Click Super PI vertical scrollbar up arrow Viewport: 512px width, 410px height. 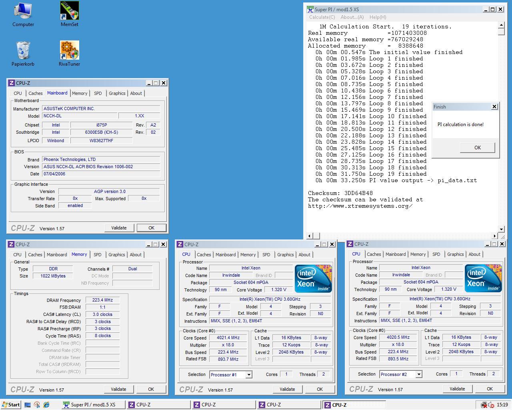501,25
